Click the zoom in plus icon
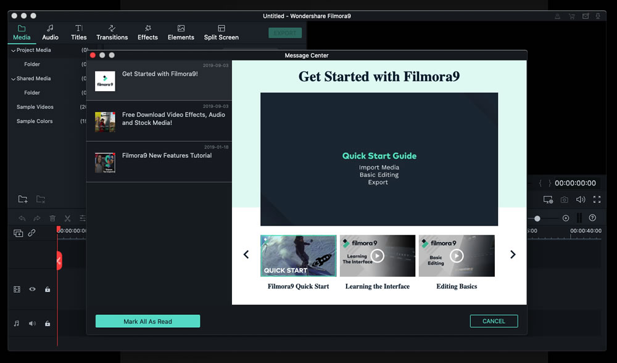 (x=566, y=218)
